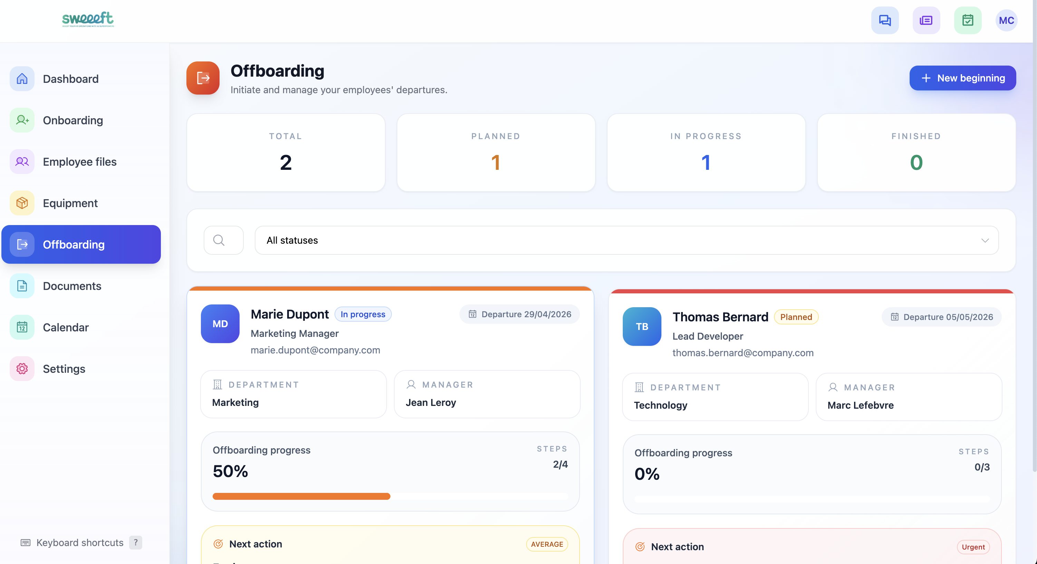Select the Settings gear icon in sidebar
The height and width of the screenshot is (564, 1037).
22,368
